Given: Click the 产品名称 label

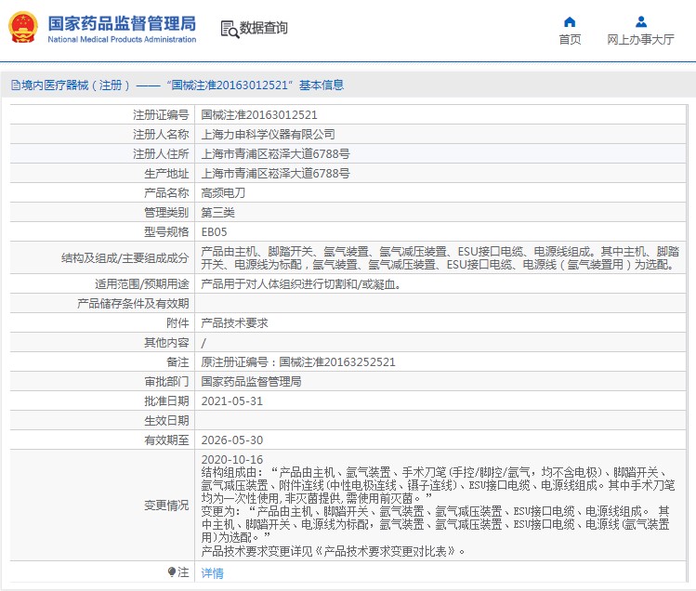Looking at the screenshot, I should click(166, 193).
